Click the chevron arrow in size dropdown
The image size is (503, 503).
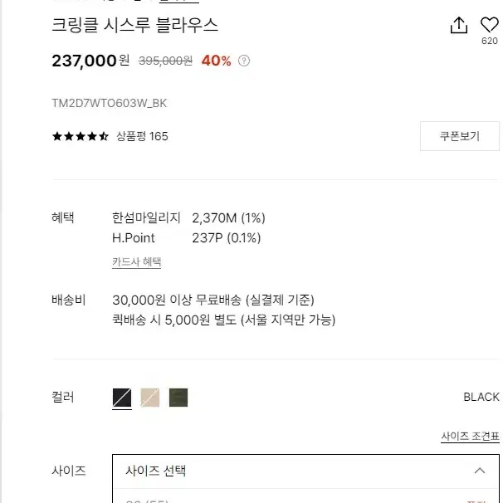pyautogui.click(x=480, y=471)
